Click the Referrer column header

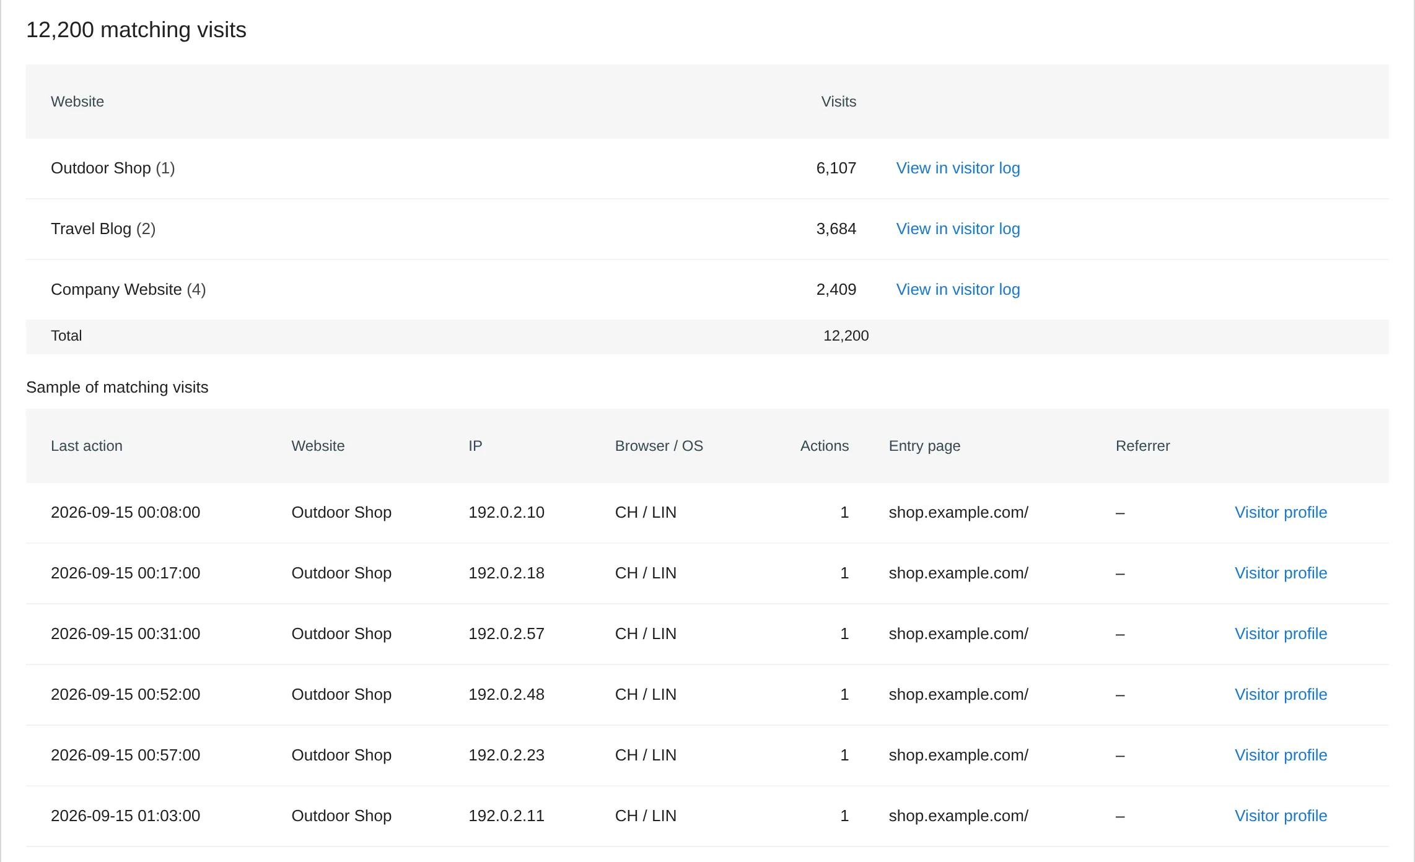(x=1142, y=446)
